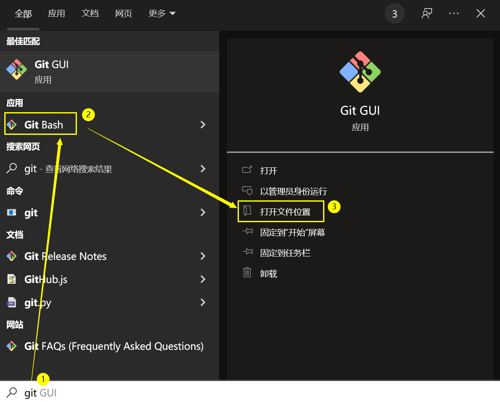The height and width of the screenshot is (402, 500).
Task: Expand the Git Release Notes chevron
Action: pyautogui.click(x=203, y=256)
